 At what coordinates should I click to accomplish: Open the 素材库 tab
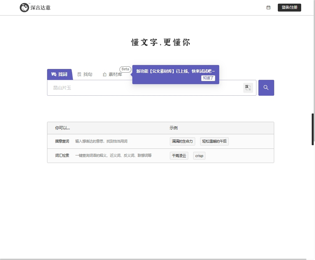point(113,75)
